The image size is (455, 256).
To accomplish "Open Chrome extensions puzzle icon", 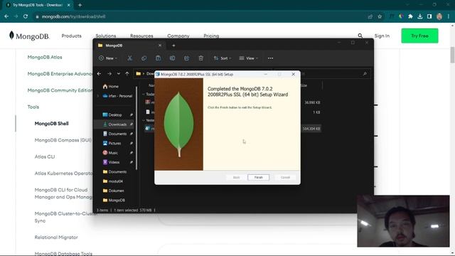I will click(410, 16).
